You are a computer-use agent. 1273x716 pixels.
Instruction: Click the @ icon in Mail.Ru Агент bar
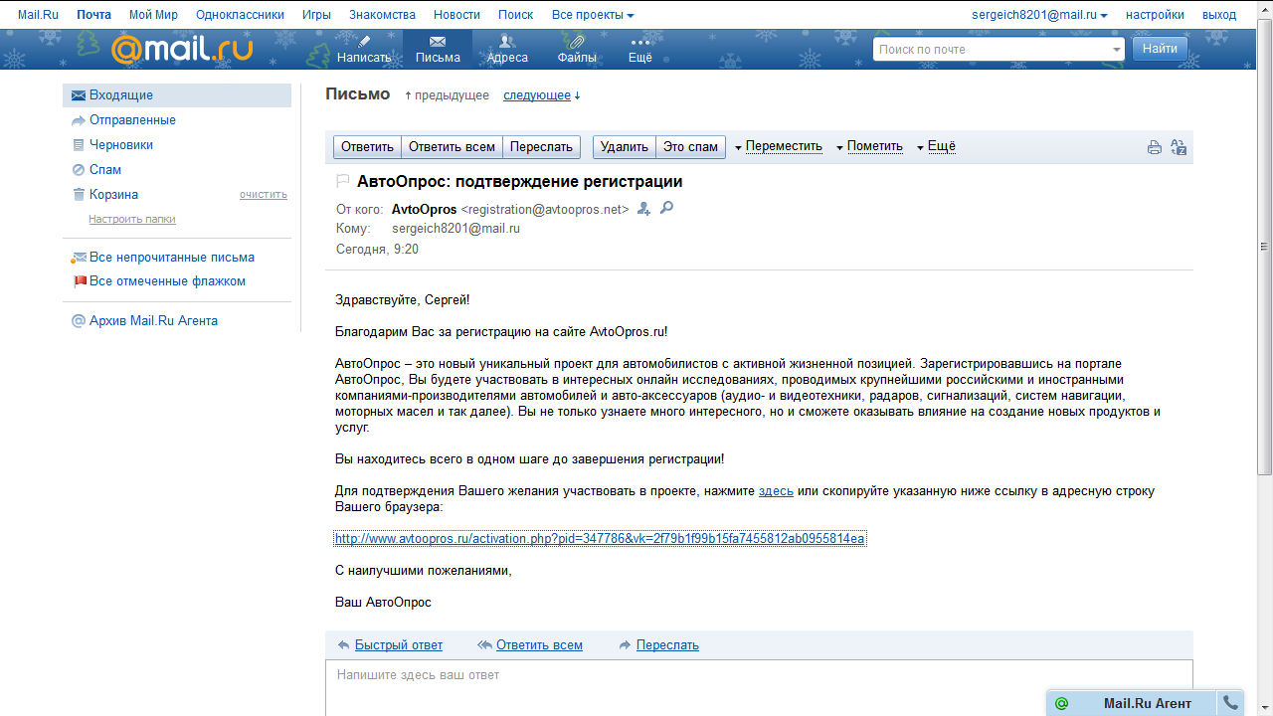click(1062, 703)
